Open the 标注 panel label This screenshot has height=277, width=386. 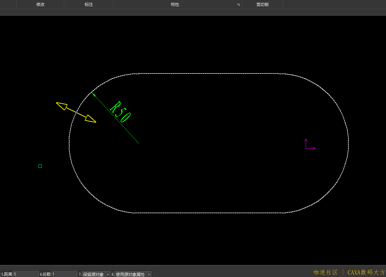click(x=89, y=4)
